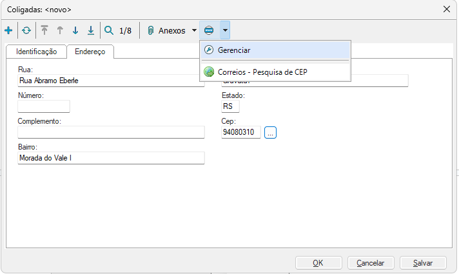Choose Correios - Pesquisa de CEP
Viewport: 459px width, 274px height.
262,72
